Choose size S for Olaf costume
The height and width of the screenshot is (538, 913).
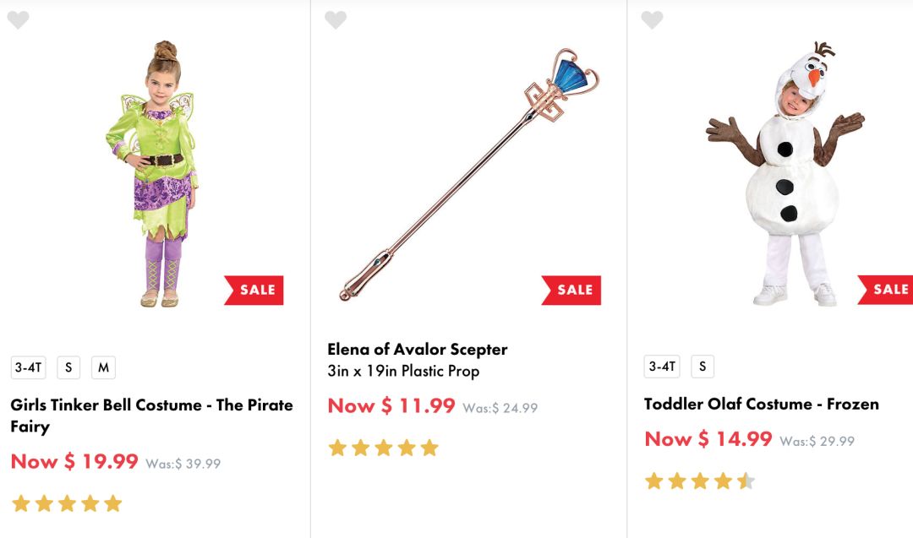702,367
